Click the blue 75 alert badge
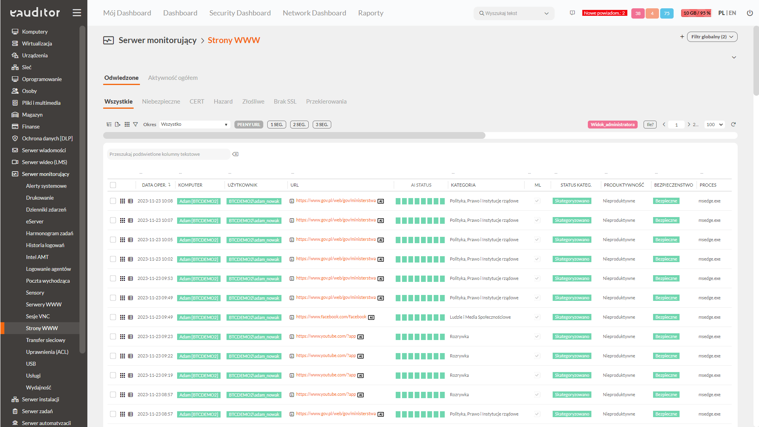 coord(667,13)
